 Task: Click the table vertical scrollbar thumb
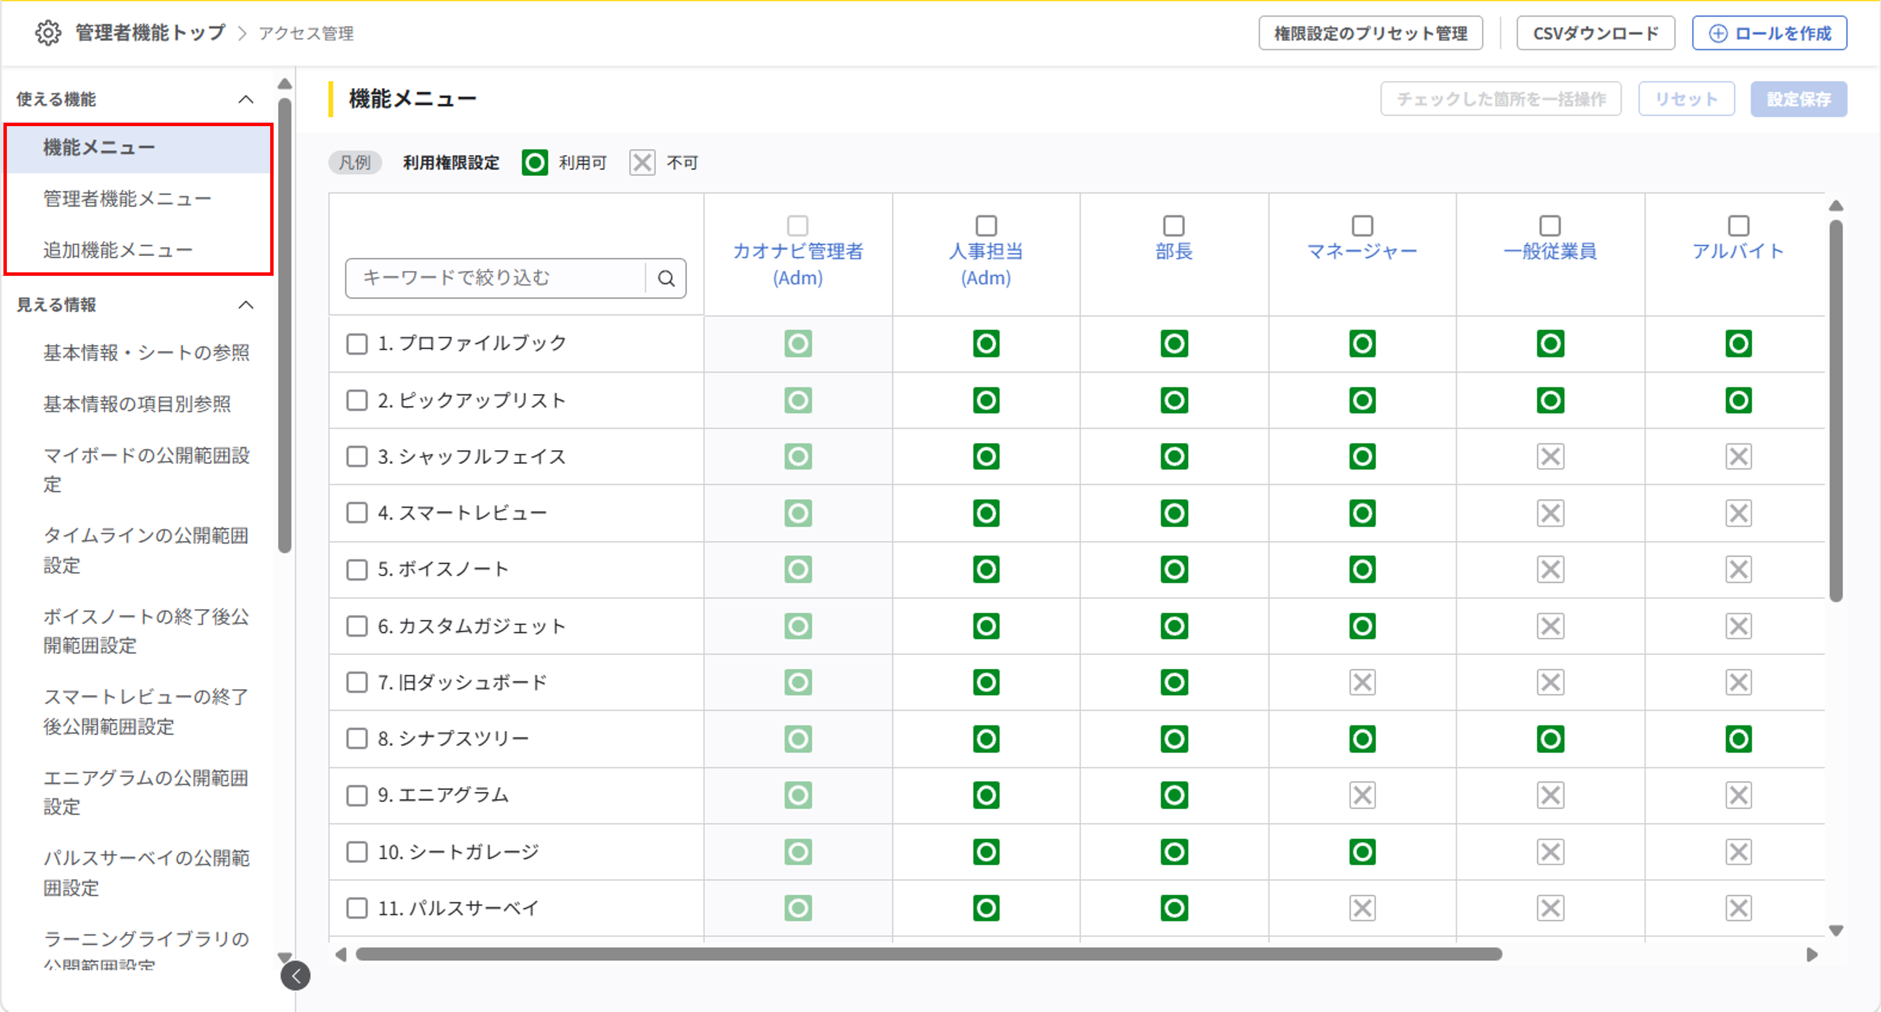click(1836, 411)
